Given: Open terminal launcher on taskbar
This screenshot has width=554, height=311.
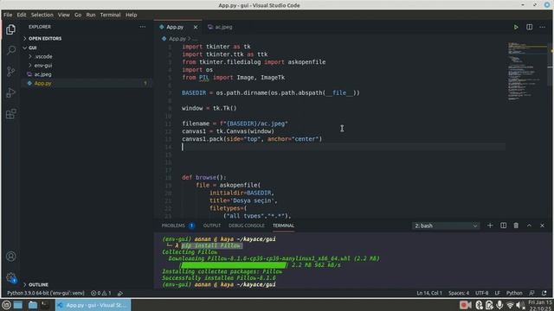Looking at the screenshot, I should point(45,305).
